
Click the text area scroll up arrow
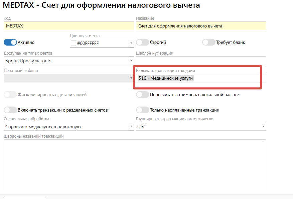click(264, 142)
